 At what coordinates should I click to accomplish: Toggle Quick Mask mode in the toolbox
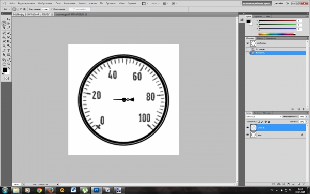tap(6, 79)
